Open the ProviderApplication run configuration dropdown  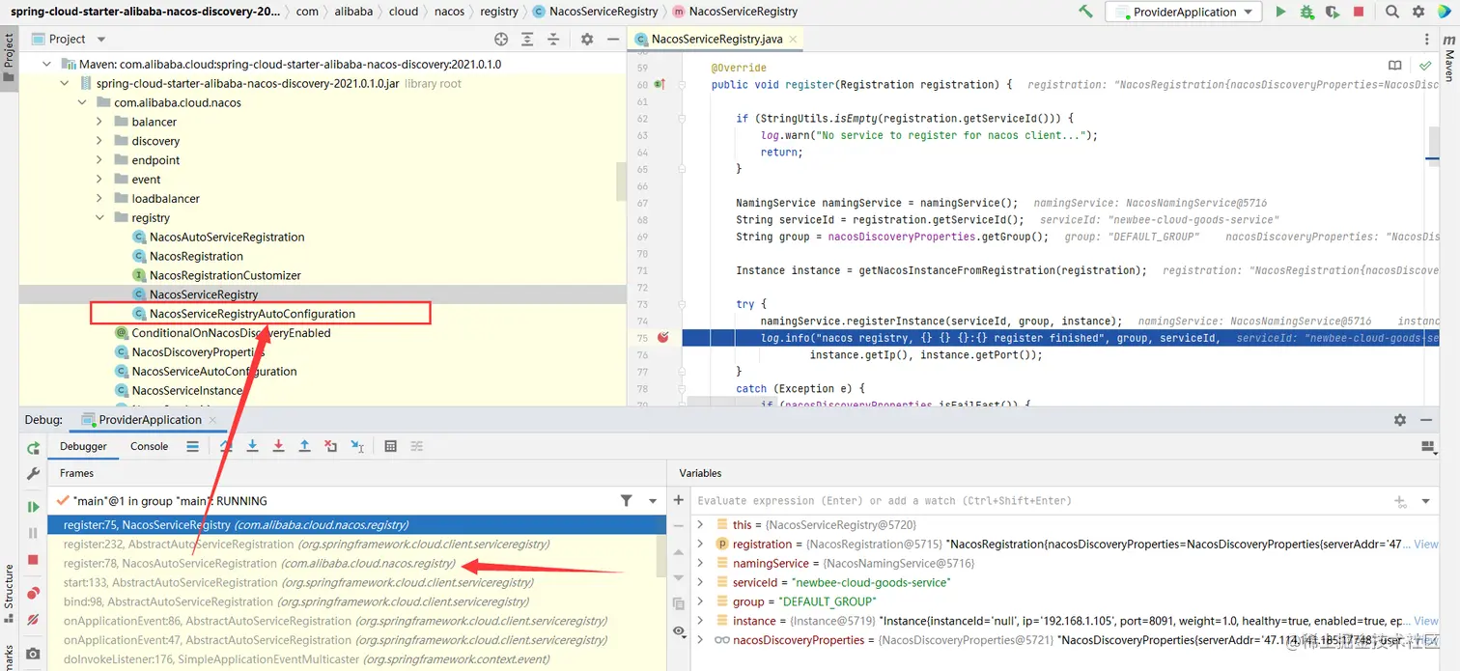(1184, 12)
